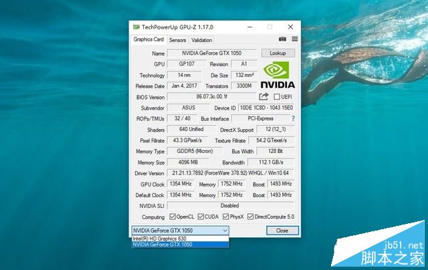Image resolution: width=428 pixels, height=270 pixels.
Task: Click the Bus Interface question mark
Action: click(x=293, y=118)
